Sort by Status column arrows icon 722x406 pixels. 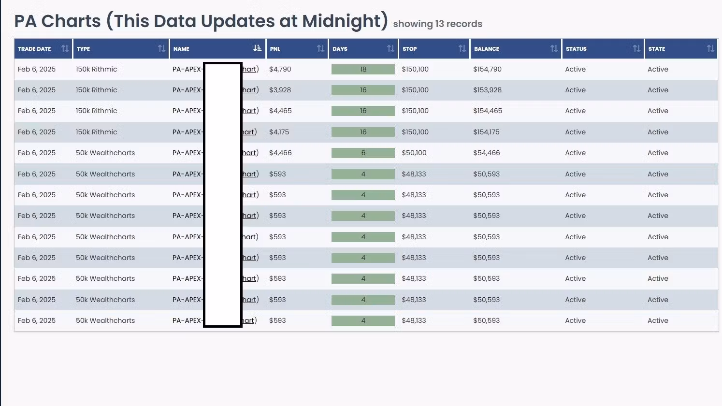(x=636, y=49)
